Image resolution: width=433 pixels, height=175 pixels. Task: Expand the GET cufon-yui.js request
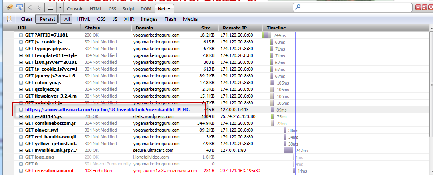pos(21,83)
